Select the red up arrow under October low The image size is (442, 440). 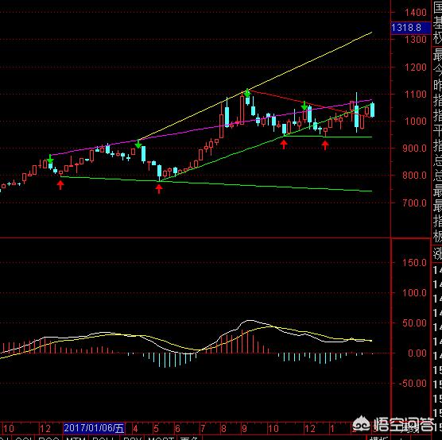284,145
